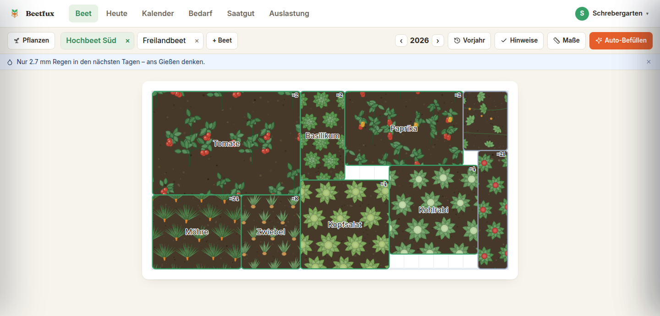Advance to the year after 2026
The image size is (660, 316).
point(438,41)
